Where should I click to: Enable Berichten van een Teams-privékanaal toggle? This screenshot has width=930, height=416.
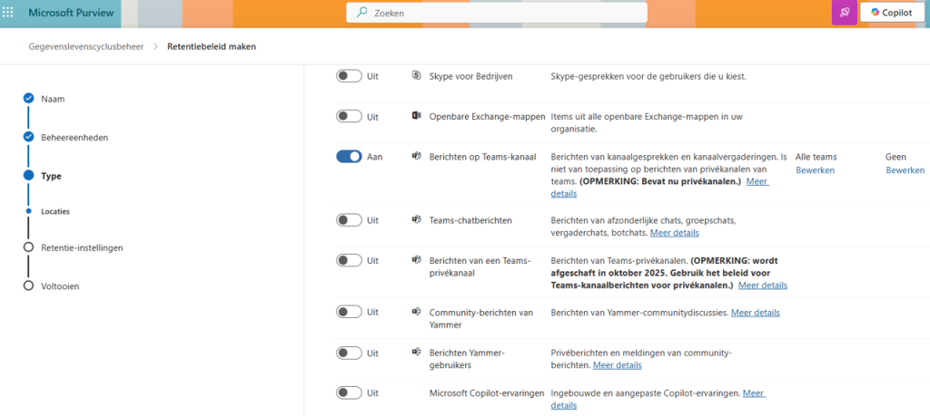pyautogui.click(x=349, y=260)
